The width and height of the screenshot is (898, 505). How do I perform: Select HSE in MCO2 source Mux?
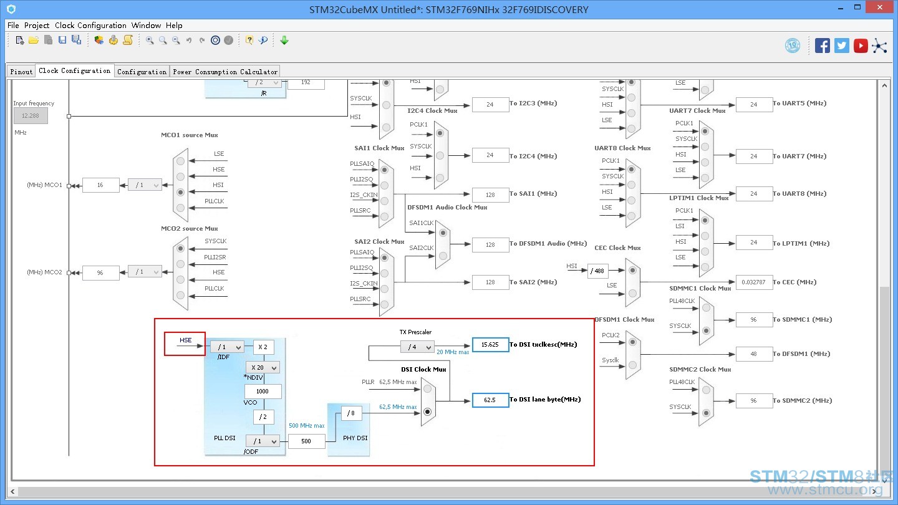pyautogui.click(x=181, y=280)
